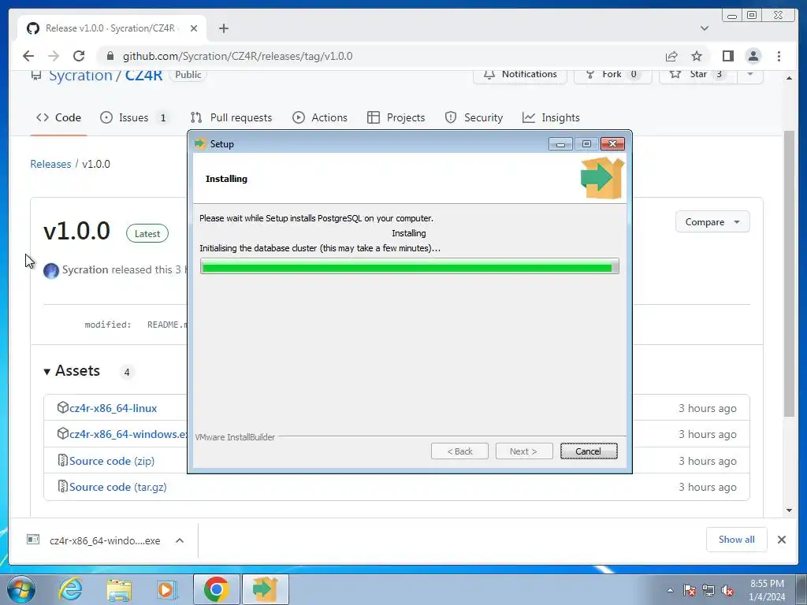Viewport: 807px width, 605px height.
Task: Open the Chrome profile avatar menu
Action: click(x=753, y=56)
